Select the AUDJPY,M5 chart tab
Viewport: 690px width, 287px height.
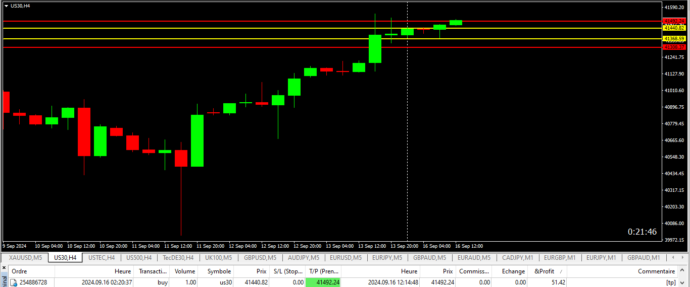click(x=303, y=257)
